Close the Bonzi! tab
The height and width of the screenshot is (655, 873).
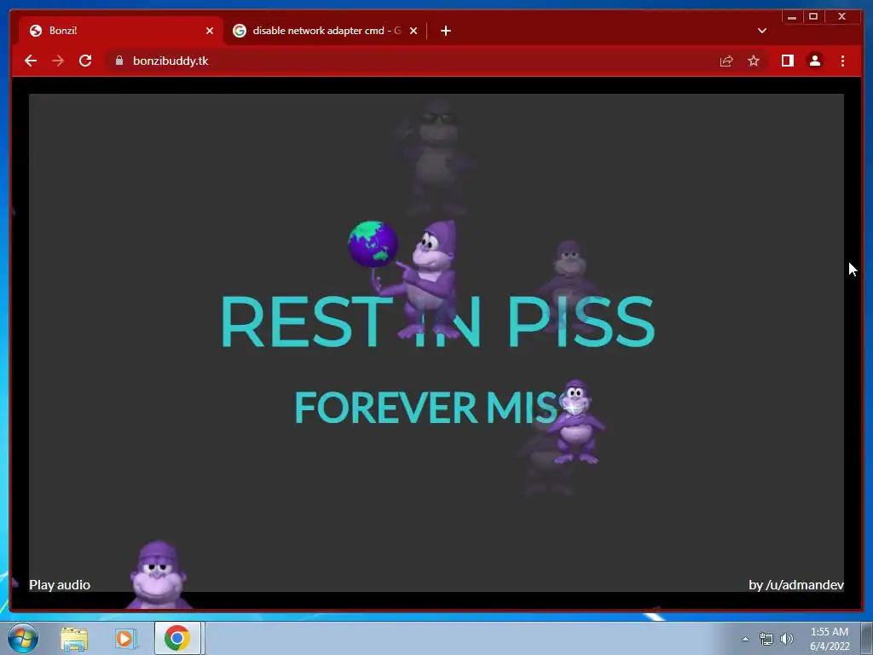click(x=210, y=31)
